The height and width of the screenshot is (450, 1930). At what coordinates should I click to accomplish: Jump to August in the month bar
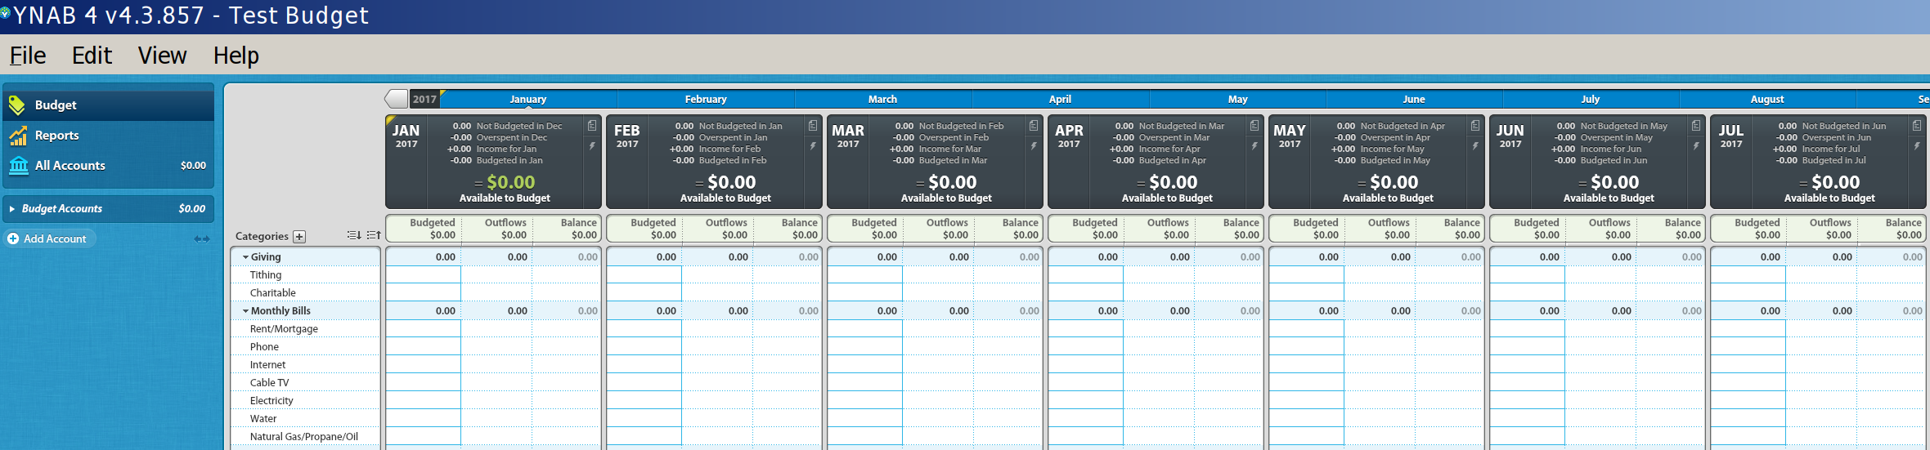(x=1767, y=99)
